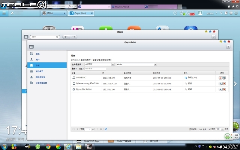Image resolution: width=240 pixels, height=150 pixels.
Task: Go to previous page in the pager
Action: point(77,129)
